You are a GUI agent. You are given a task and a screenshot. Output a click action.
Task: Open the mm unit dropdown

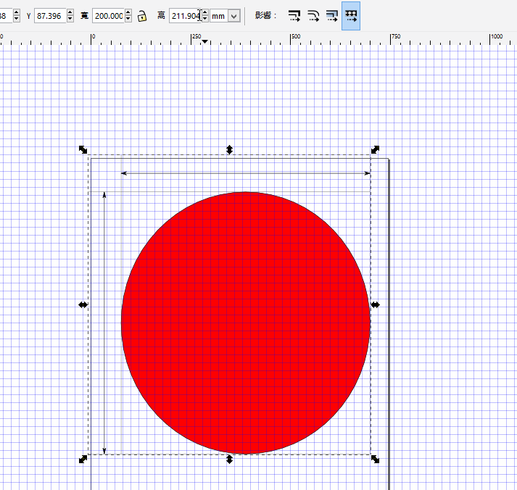click(233, 15)
